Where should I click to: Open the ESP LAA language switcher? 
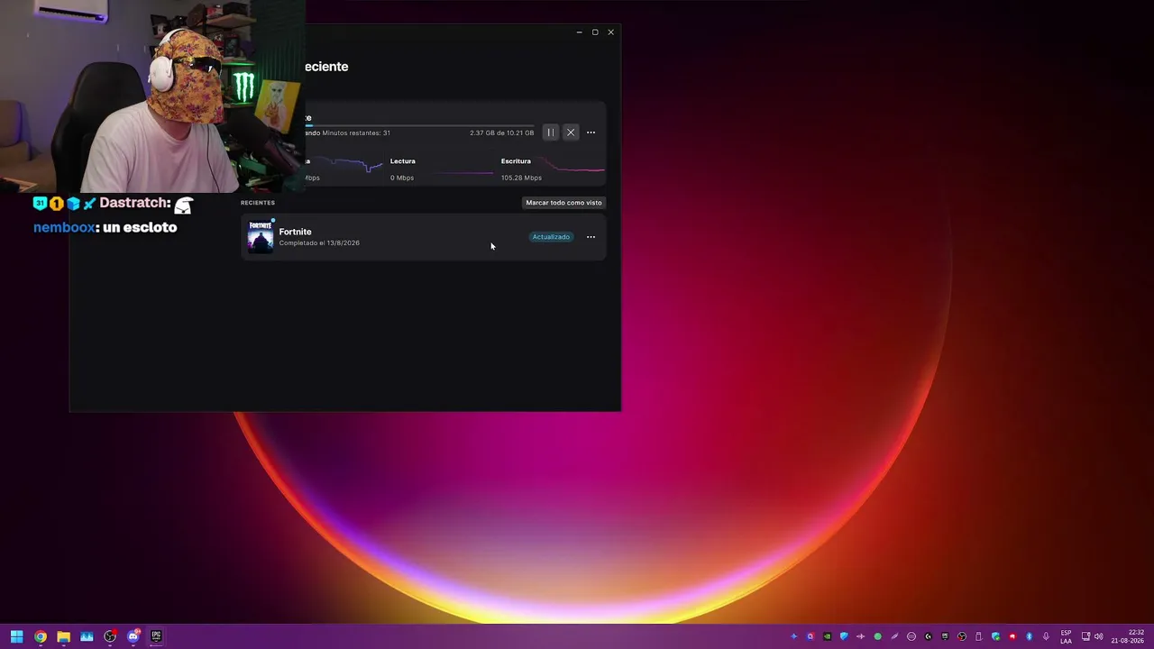tap(1067, 636)
